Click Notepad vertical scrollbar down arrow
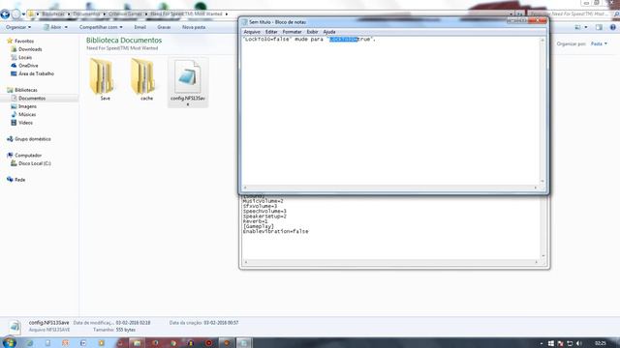 (x=542, y=181)
